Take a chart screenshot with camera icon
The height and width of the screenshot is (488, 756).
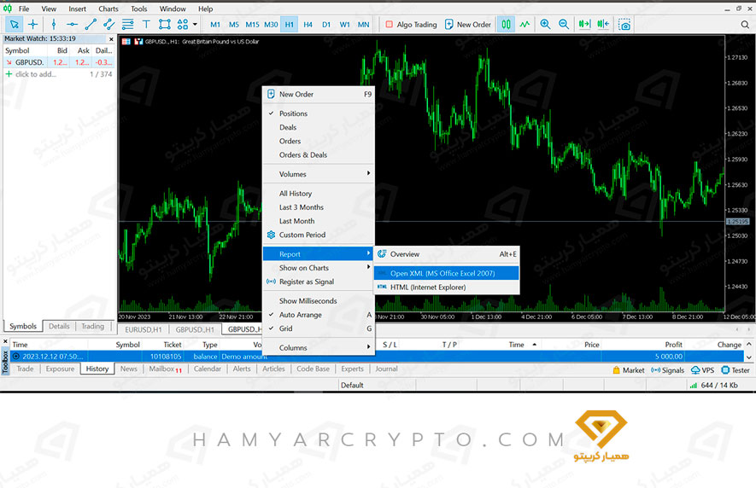(625, 25)
